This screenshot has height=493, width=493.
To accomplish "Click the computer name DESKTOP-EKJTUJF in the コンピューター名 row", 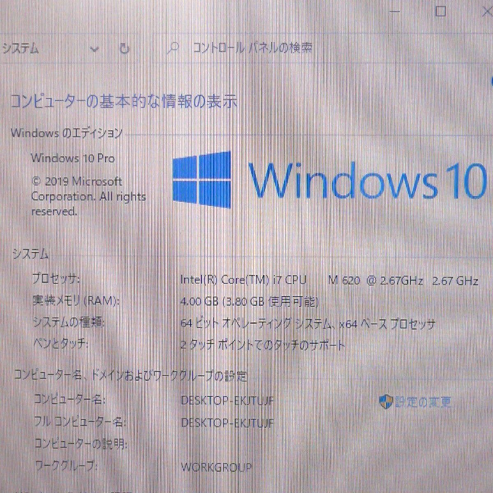I will (x=227, y=401).
